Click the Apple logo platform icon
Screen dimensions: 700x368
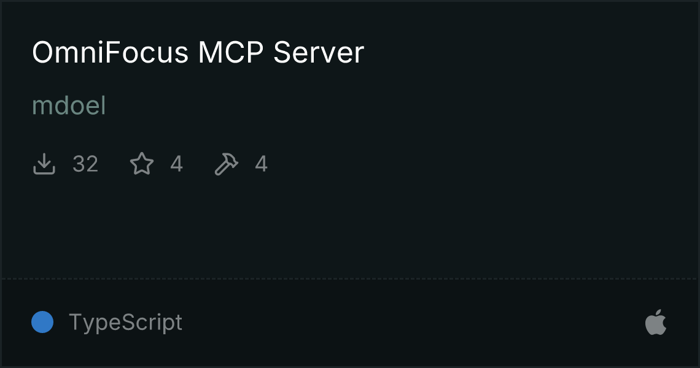click(656, 323)
